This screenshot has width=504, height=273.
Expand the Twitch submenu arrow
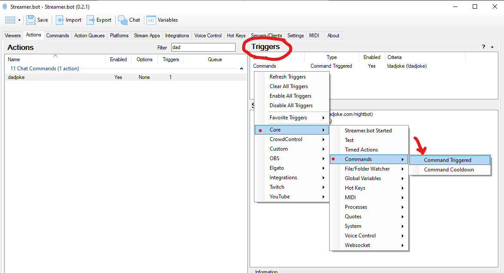click(x=324, y=187)
